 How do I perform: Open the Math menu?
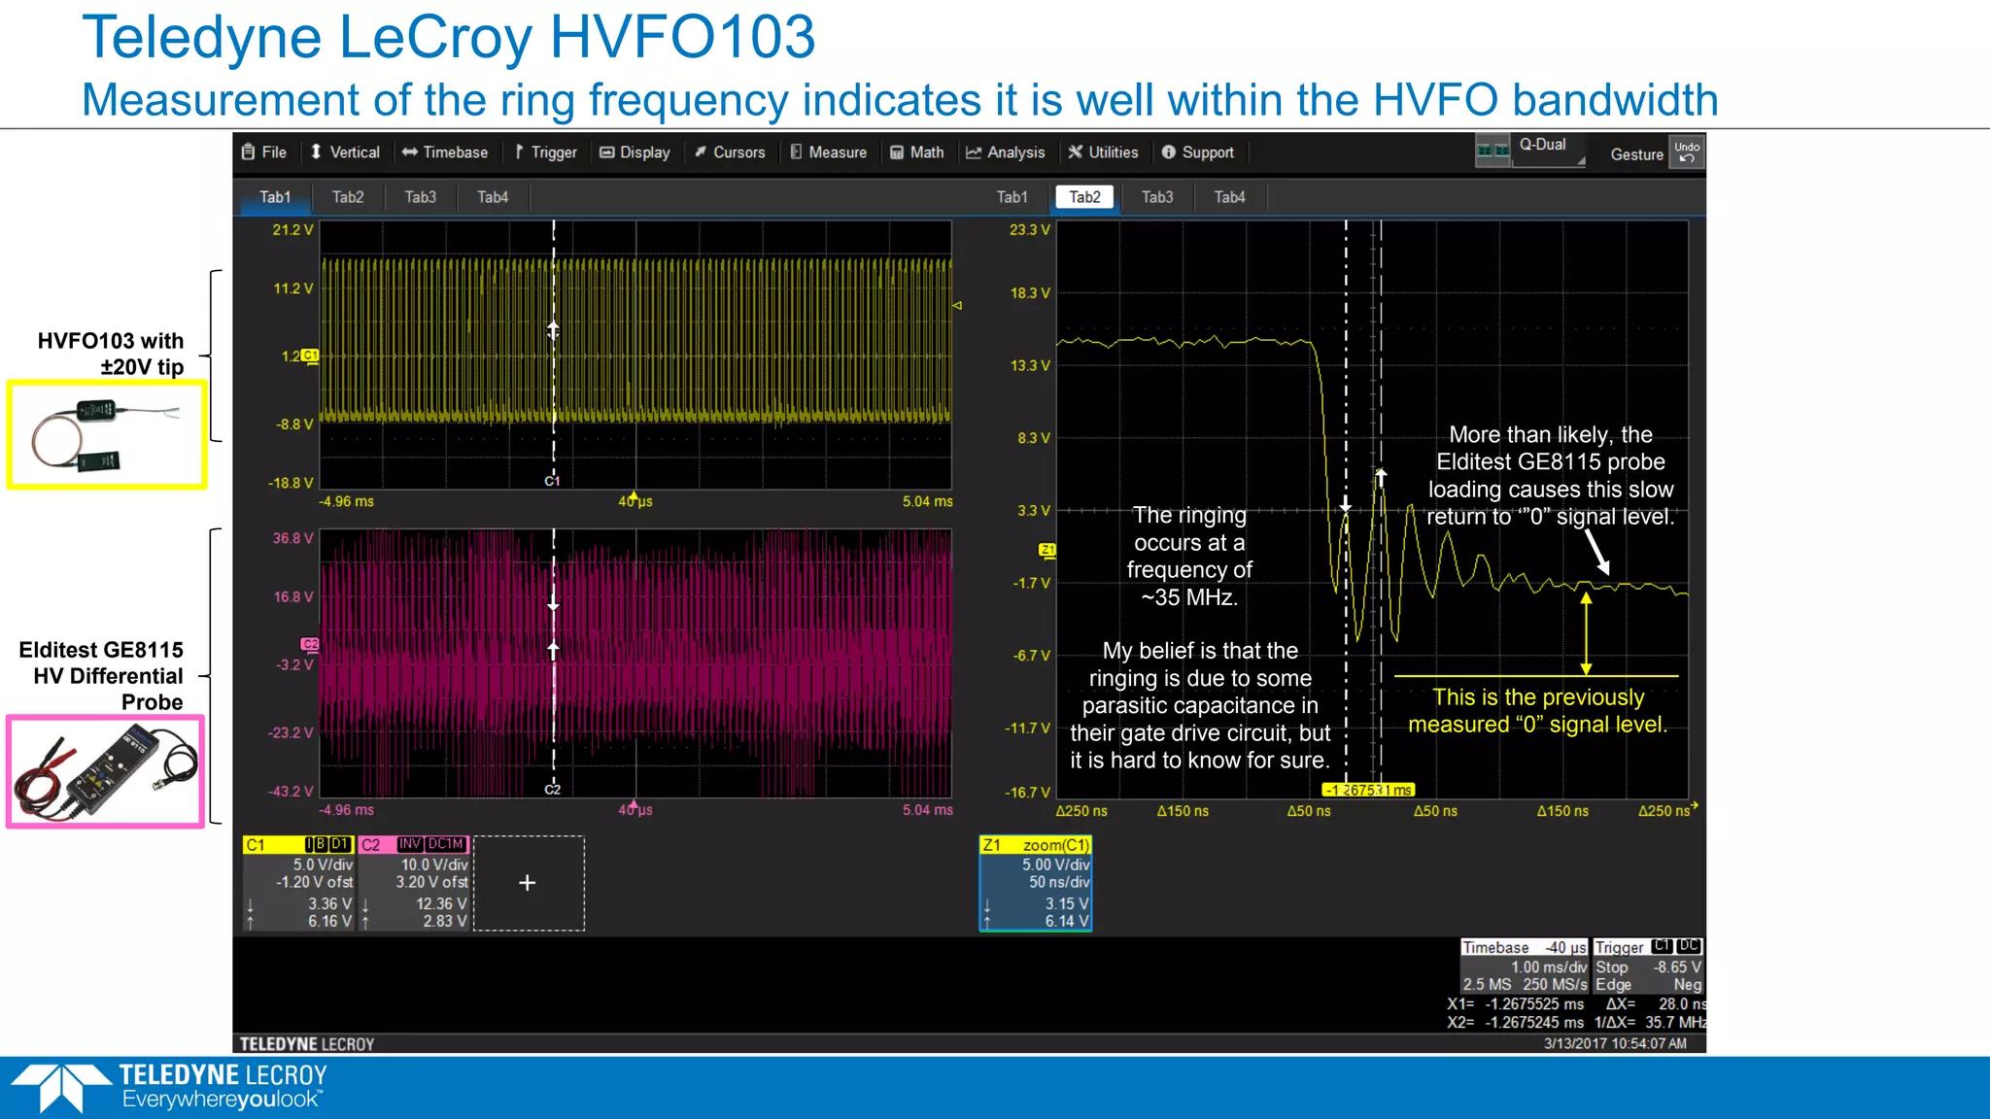click(x=917, y=153)
